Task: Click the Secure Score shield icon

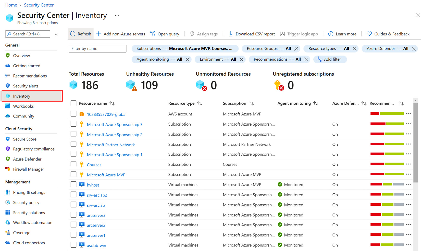Action: (x=8, y=139)
